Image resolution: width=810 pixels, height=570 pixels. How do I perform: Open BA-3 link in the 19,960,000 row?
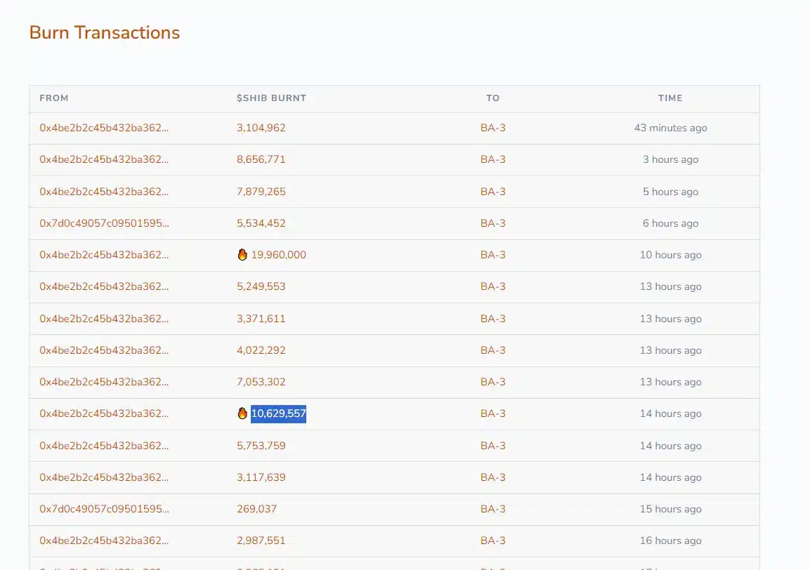493,255
